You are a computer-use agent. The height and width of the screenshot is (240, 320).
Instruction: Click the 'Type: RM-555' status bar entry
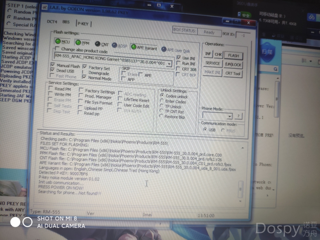point(45,212)
